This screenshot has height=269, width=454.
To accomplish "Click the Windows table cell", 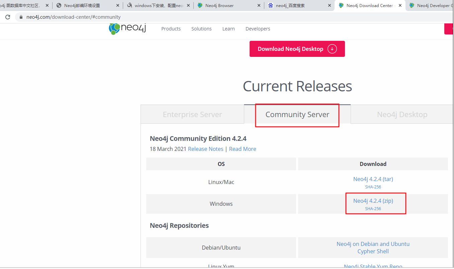I will [x=221, y=204].
